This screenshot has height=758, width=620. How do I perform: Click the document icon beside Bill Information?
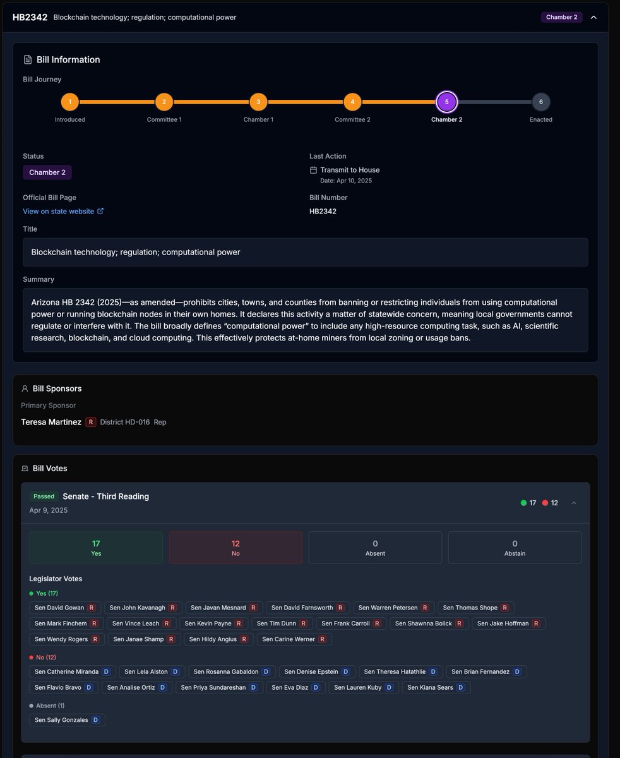27,59
